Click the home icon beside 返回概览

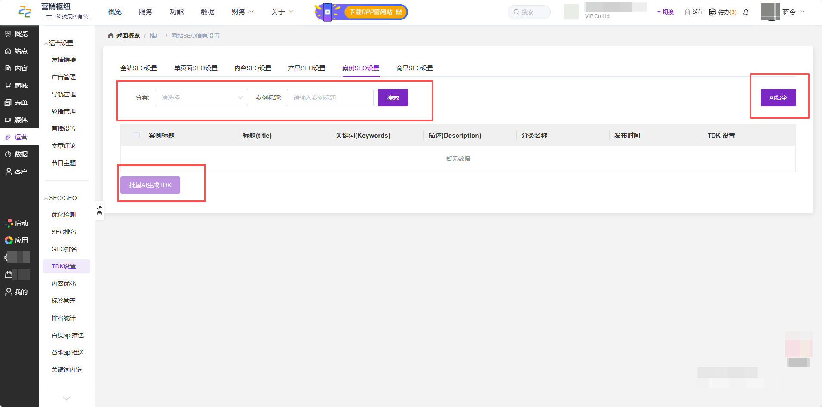click(x=111, y=36)
